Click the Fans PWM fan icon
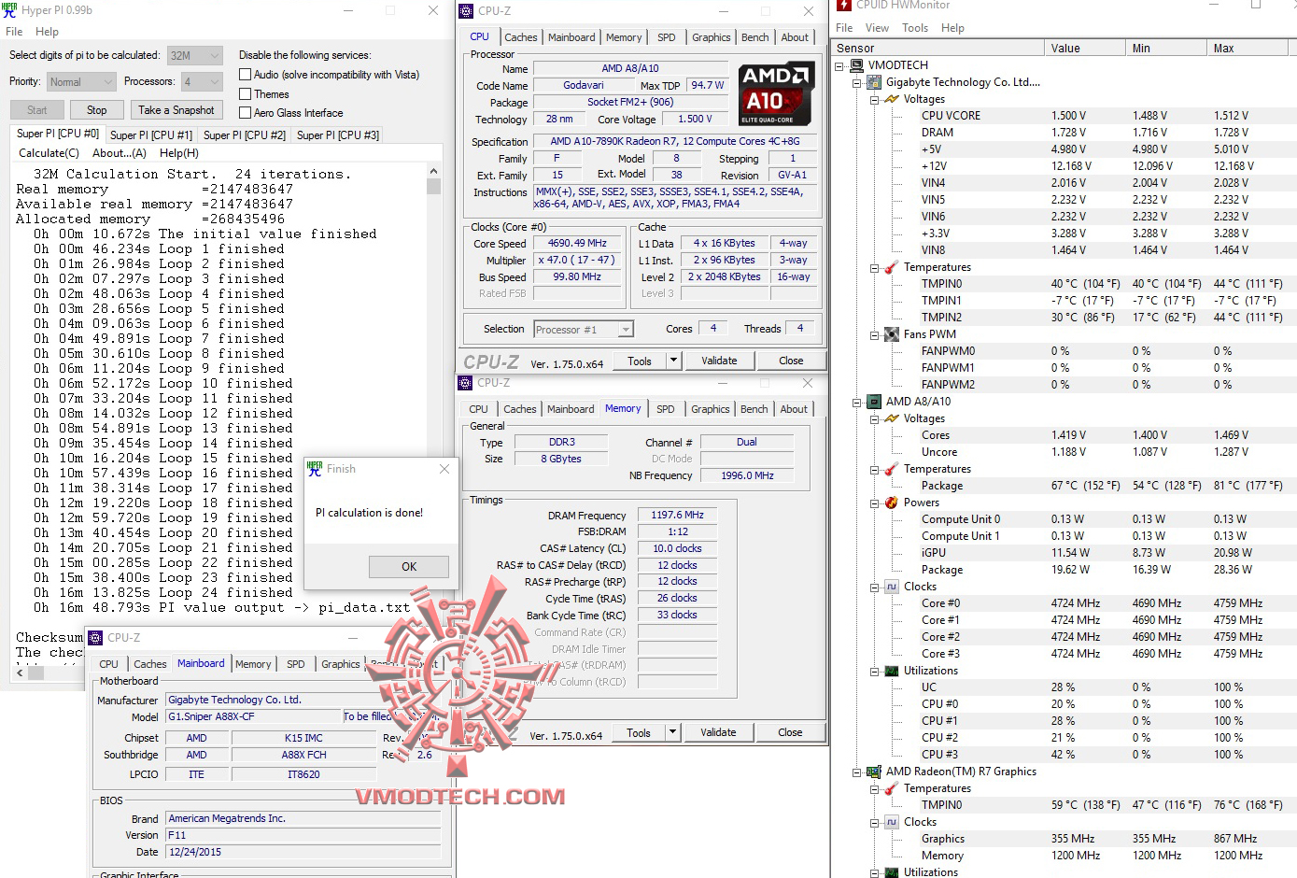Screen dimensions: 1297x878 892,334
